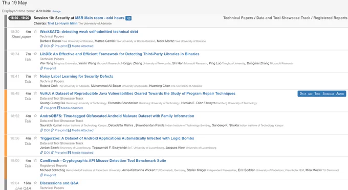This screenshot has width=348, height=190.
Task: Click author Mira Mezini
Action: [x=313, y=170]
